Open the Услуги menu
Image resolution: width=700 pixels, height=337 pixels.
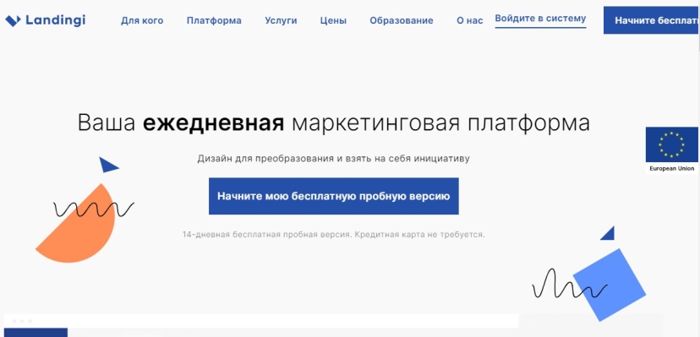281,20
